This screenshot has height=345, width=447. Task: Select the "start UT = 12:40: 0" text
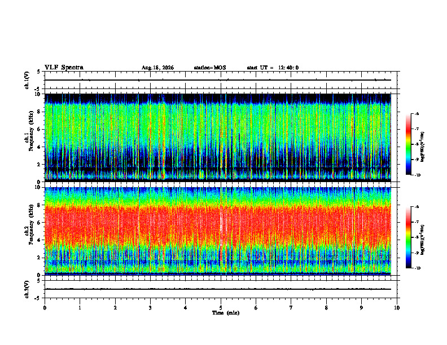coord(273,68)
